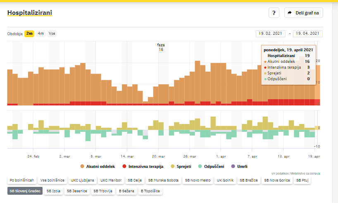The width and height of the screenshot is (338, 203).
Task: Open the end date field 19. 04. 2021
Action: [x=307, y=33]
